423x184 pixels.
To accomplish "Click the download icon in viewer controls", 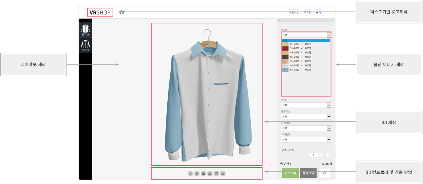I will click(x=210, y=174).
